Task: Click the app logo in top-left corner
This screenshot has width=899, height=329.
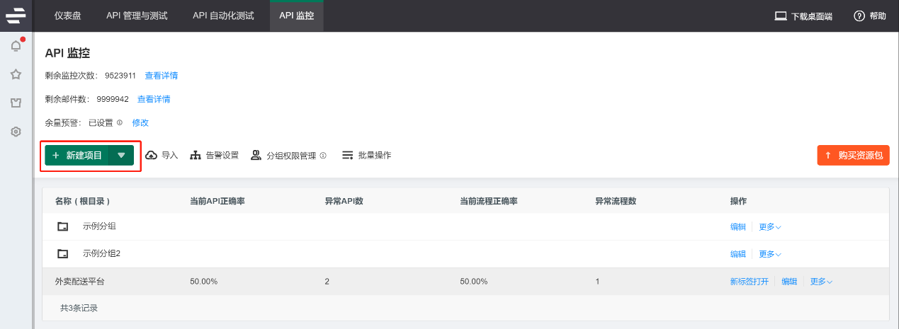Action: pos(16,15)
